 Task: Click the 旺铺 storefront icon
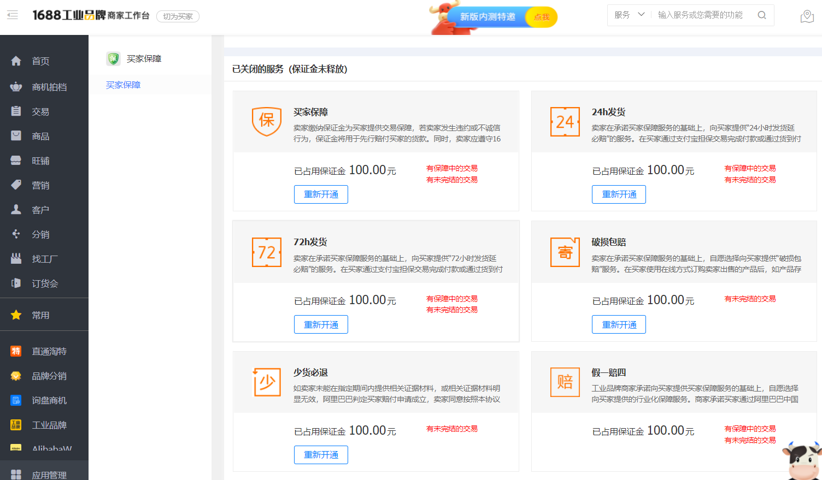pyautogui.click(x=16, y=161)
